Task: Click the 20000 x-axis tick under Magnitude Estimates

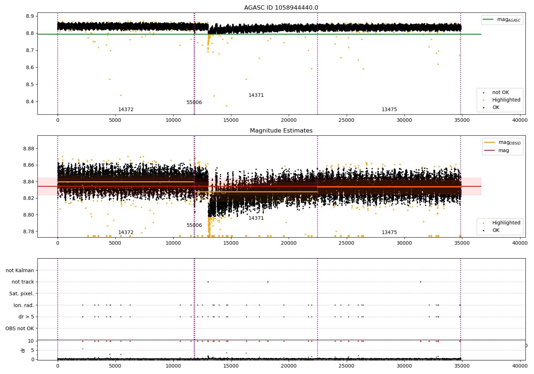Action: 289,243
